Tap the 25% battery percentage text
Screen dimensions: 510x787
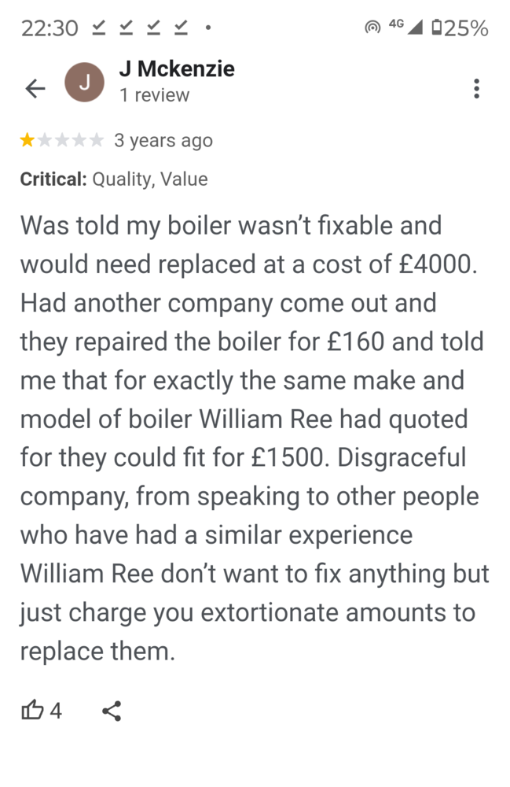pyautogui.click(x=467, y=29)
